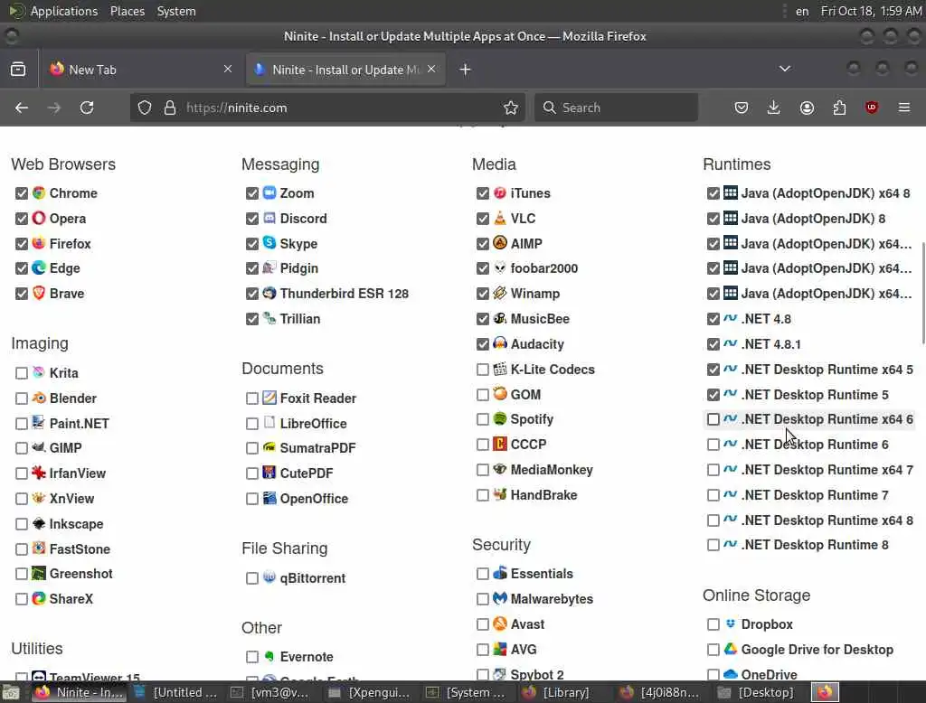
Task: Open the Firefox downloads icon
Action: [x=774, y=108]
